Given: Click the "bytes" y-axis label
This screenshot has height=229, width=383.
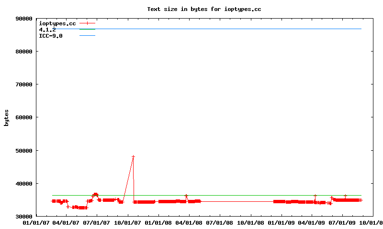Looking at the screenshot, I should click(x=6, y=117).
